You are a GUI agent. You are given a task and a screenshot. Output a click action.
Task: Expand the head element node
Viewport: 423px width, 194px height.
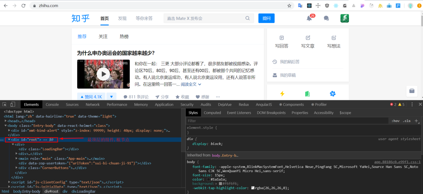pyautogui.click(x=6, y=121)
